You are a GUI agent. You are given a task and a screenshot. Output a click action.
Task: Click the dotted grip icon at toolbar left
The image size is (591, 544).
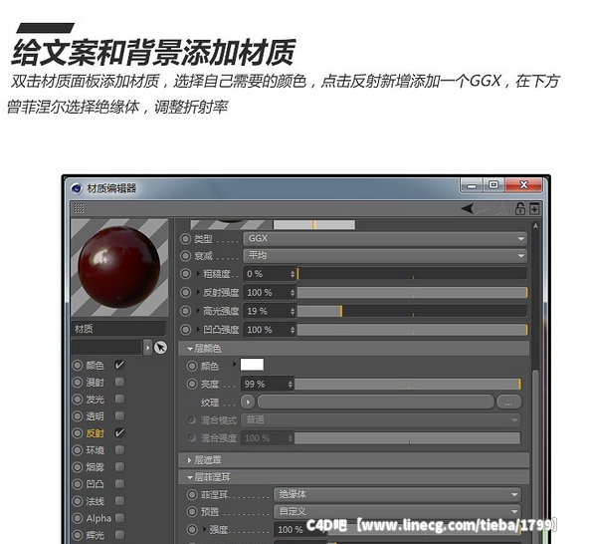pyautogui.click(x=79, y=208)
